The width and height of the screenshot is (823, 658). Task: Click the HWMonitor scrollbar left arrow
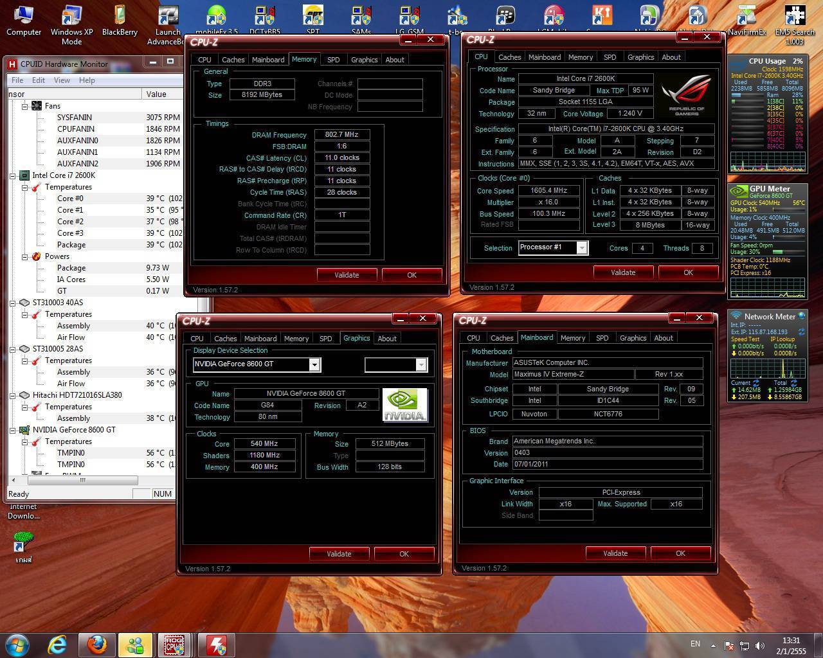tap(13, 479)
